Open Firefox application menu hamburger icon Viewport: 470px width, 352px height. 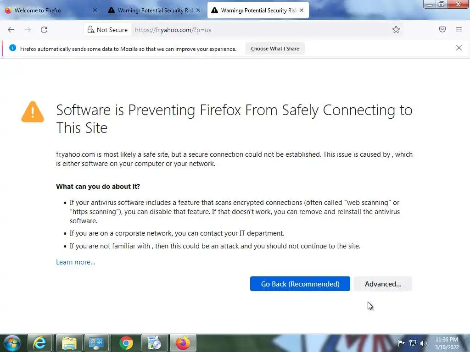pyautogui.click(x=459, y=30)
